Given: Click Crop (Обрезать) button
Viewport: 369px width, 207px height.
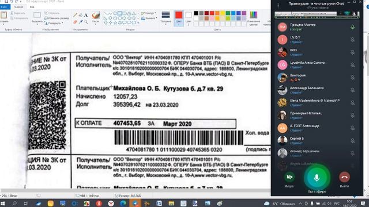Looking at the screenshot, I should pos(52,13).
